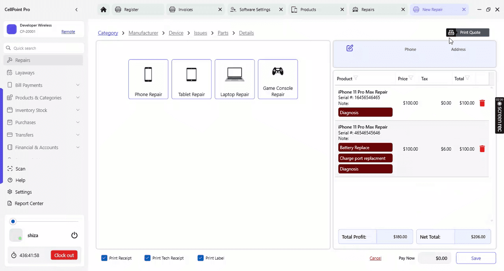Open the Repairs sidebar section
The height and width of the screenshot is (271, 504).
(43, 60)
